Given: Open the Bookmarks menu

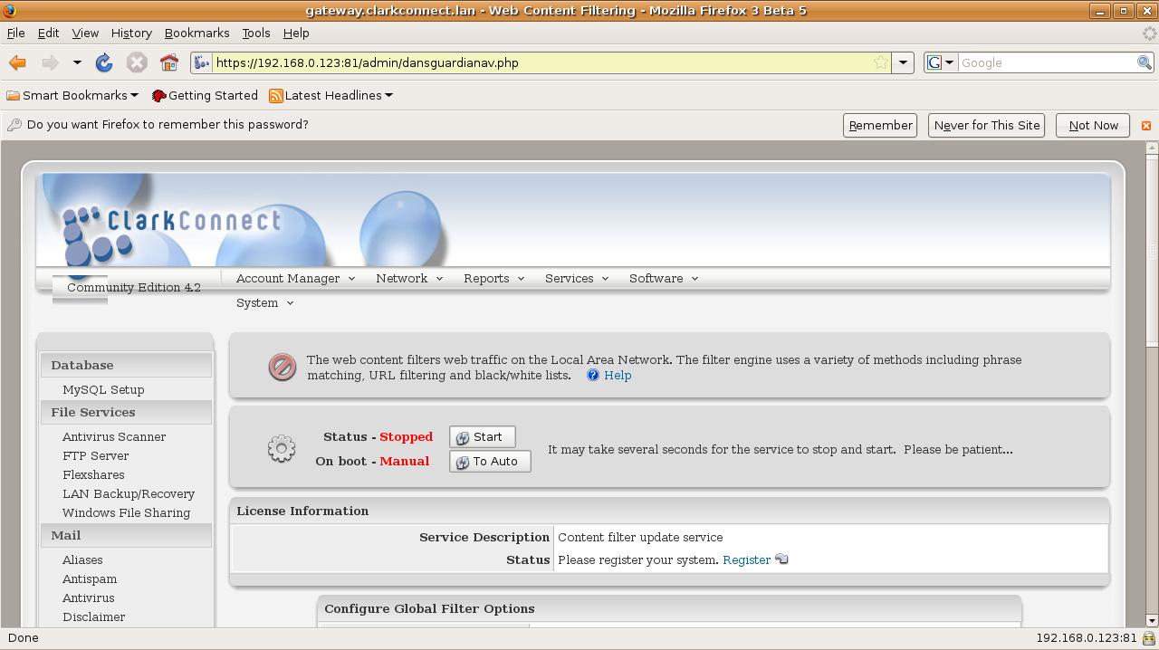Looking at the screenshot, I should [196, 33].
